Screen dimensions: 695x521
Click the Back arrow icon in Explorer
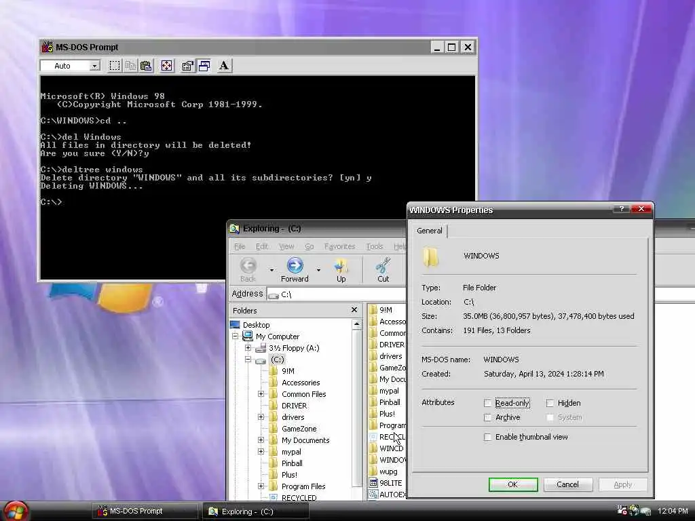point(248,269)
